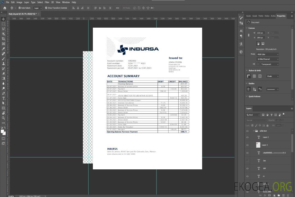Open the 16 Bits/Channel dropdown
The image size is (295, 197).
(268, 59)
